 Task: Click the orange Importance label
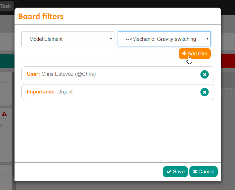(41, 92)
